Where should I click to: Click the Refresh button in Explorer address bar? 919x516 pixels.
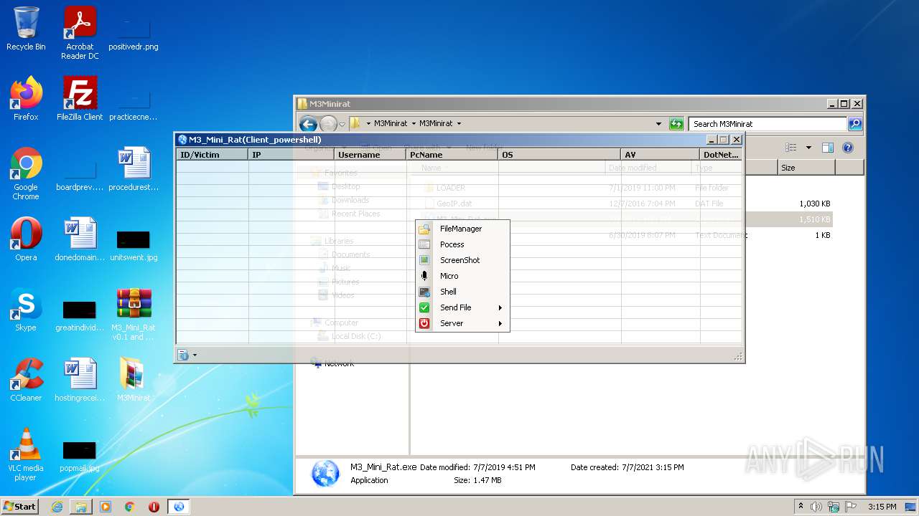676,124
